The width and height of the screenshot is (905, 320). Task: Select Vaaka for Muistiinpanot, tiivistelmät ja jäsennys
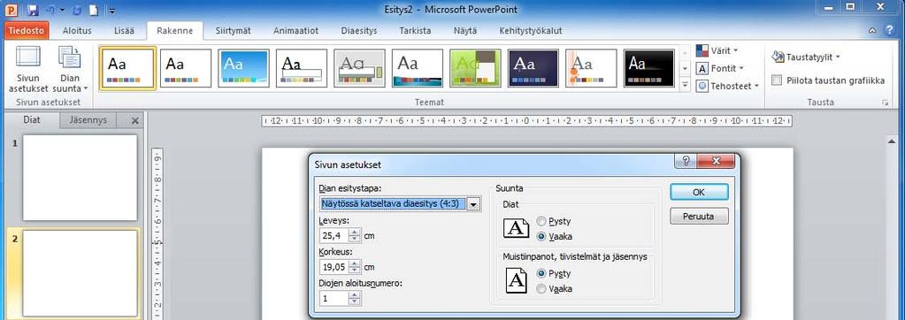tap(554, 289)
